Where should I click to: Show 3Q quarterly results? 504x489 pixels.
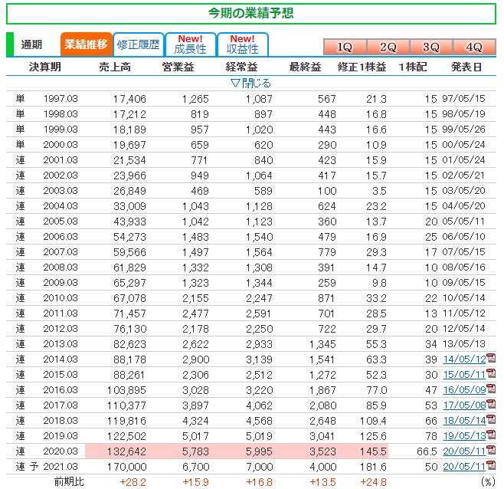[430, 46]
